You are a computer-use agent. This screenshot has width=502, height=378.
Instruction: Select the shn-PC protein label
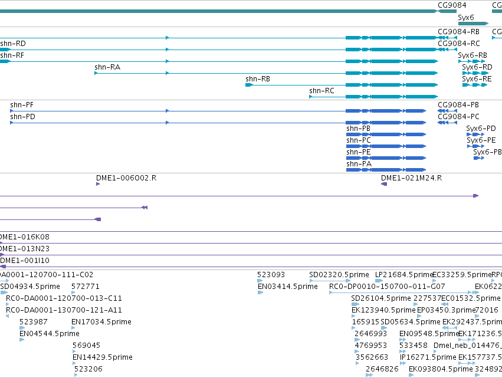(359, 140)
